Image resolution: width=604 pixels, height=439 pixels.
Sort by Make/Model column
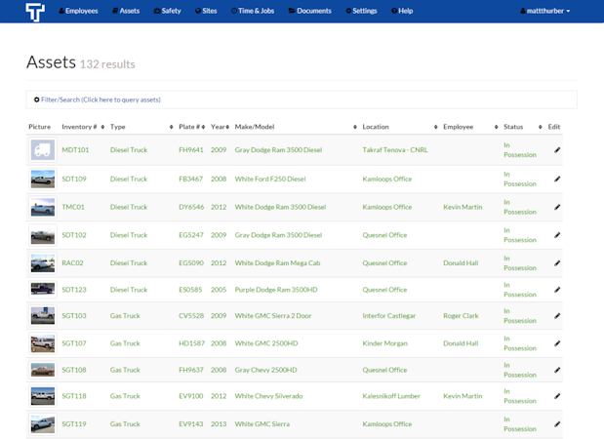(296, 127)
